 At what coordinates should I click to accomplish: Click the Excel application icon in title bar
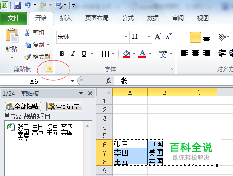coord(4,5)
